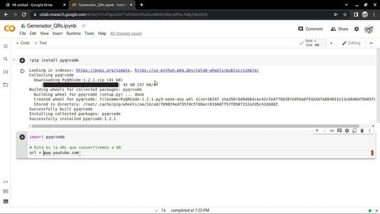Click the Colab logo

[x=9, y=29]
